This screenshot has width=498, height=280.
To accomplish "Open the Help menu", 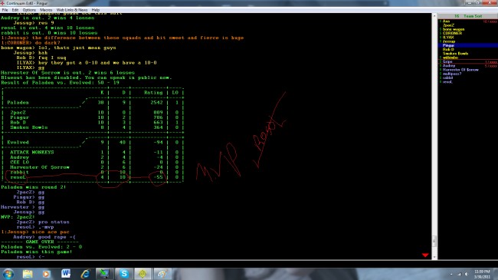I will click(x=95, y=10).
